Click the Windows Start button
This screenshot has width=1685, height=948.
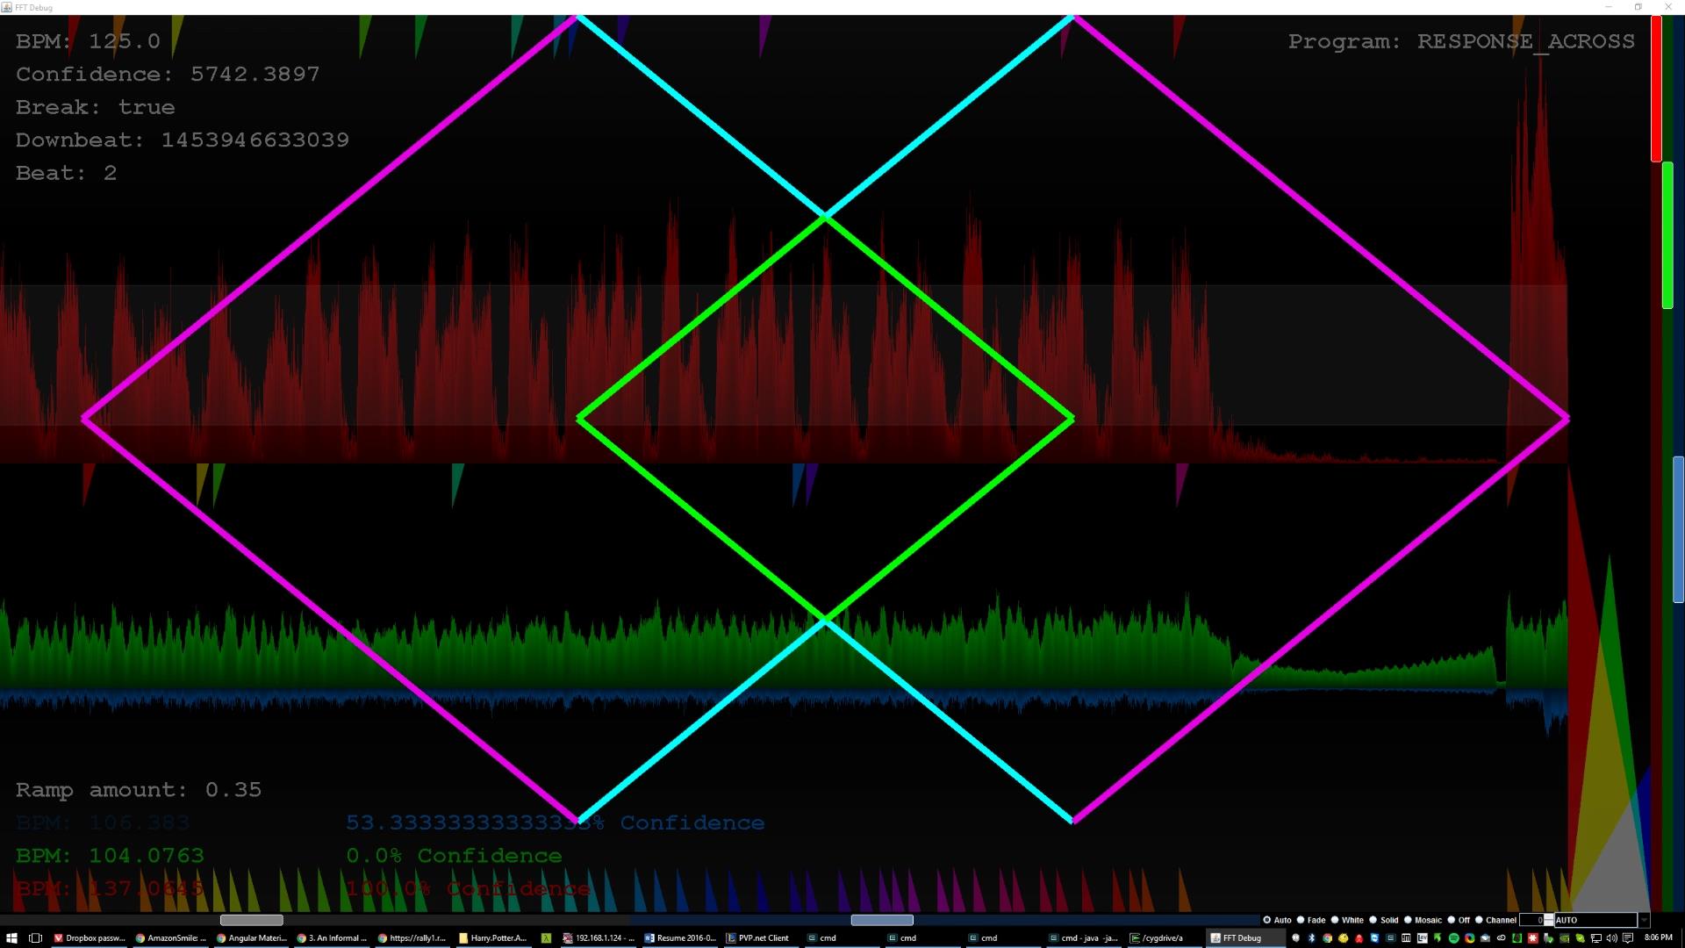pos(11,937)
